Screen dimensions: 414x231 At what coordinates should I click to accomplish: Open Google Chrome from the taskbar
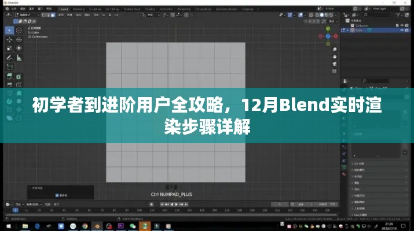point(85,226)
